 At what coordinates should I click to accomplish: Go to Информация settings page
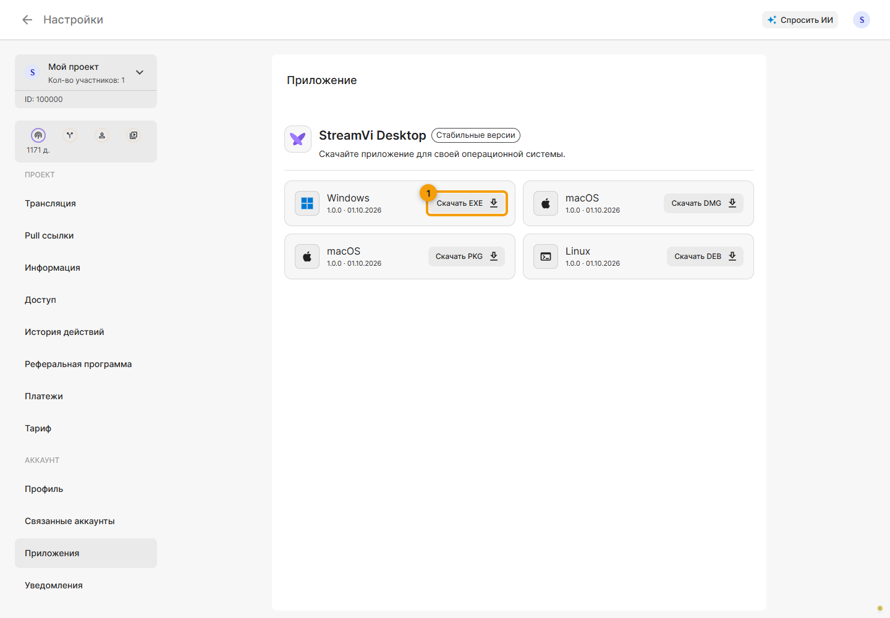pos(86,268)
